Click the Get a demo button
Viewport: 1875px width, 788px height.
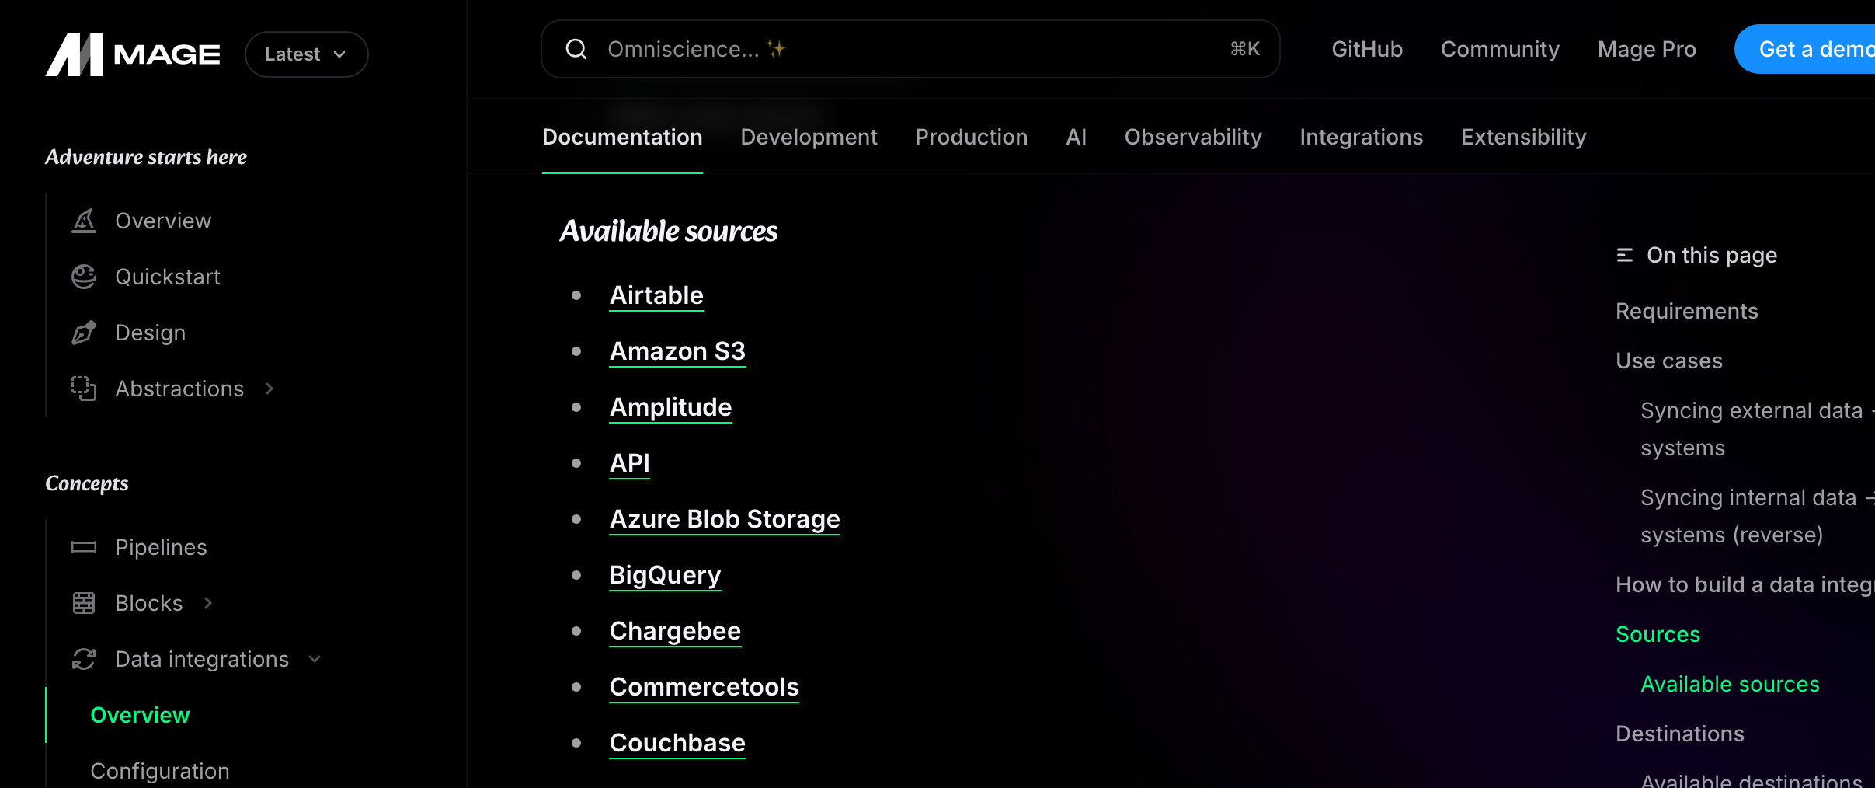1804,49
